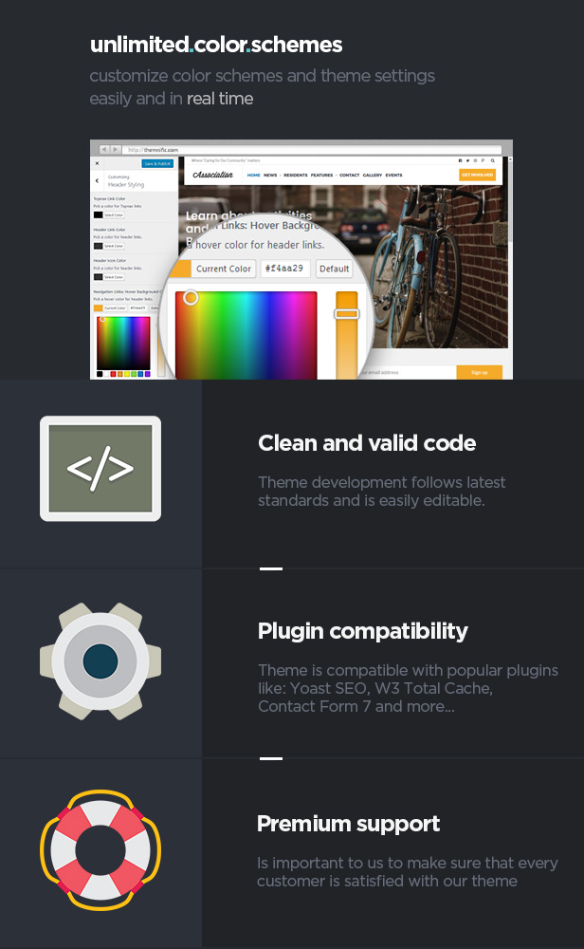Click the browser forward arrow button
The image size is (584, 949).
pos(115,149)
